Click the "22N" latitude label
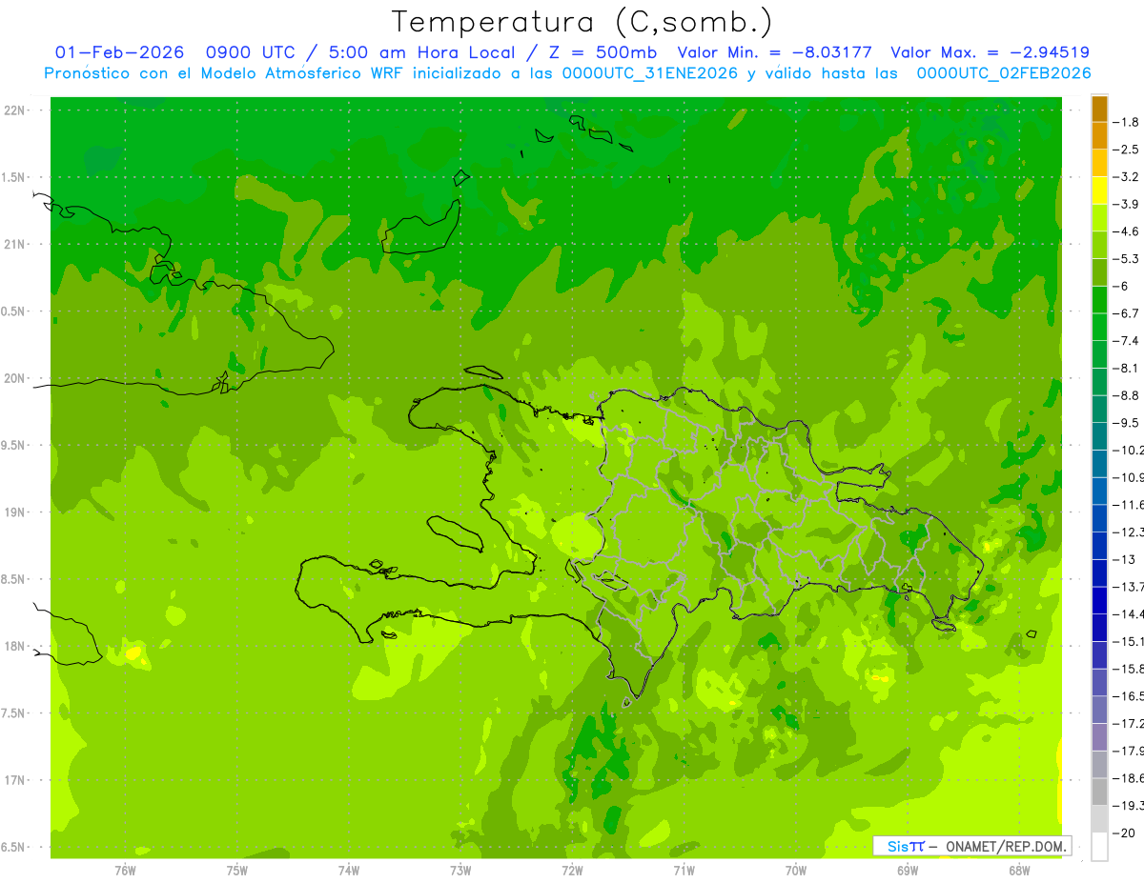Image resolution: width=1144 pixels, height=883 pixels. tap(14, 110)
